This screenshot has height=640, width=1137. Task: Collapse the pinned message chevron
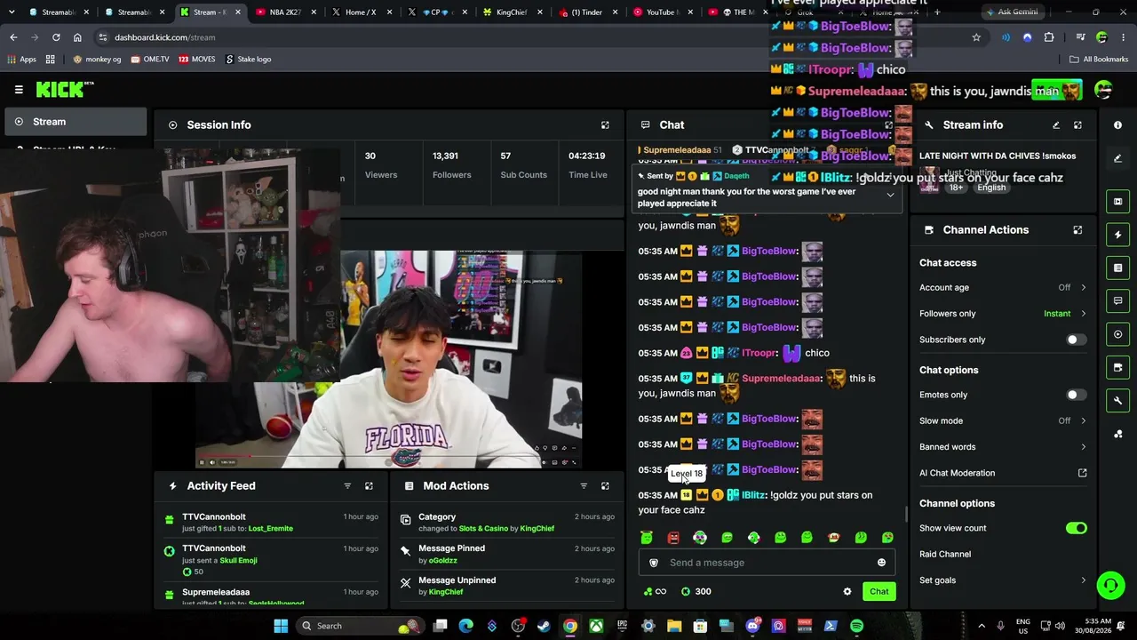click(x=890, y=196)
